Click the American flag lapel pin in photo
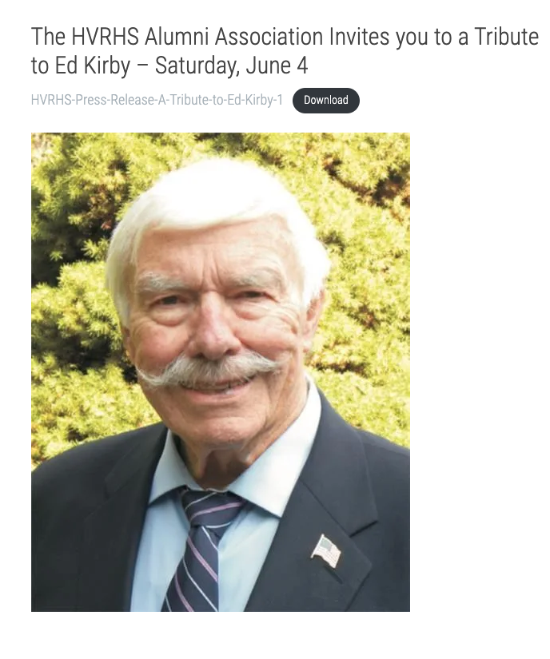 (326, 551)
